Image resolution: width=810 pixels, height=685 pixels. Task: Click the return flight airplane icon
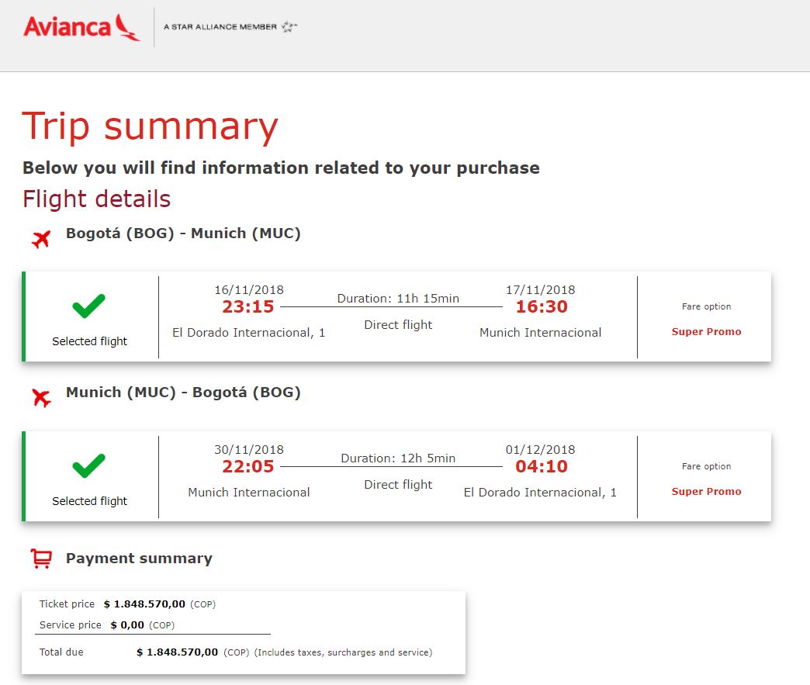tap(41, 399)
